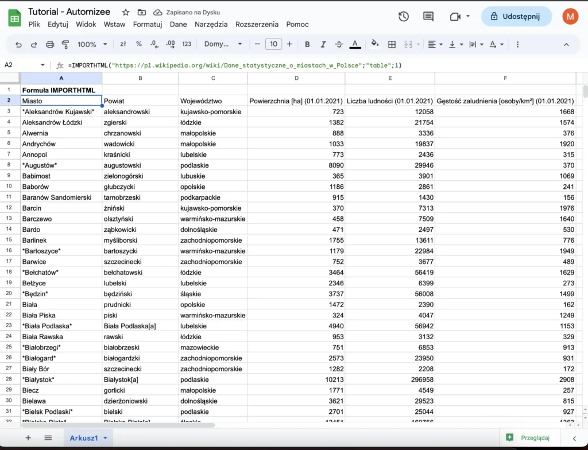
Task: Toggle strikethrough formatting
Action: pyautogui.click(x=339, y=45)
